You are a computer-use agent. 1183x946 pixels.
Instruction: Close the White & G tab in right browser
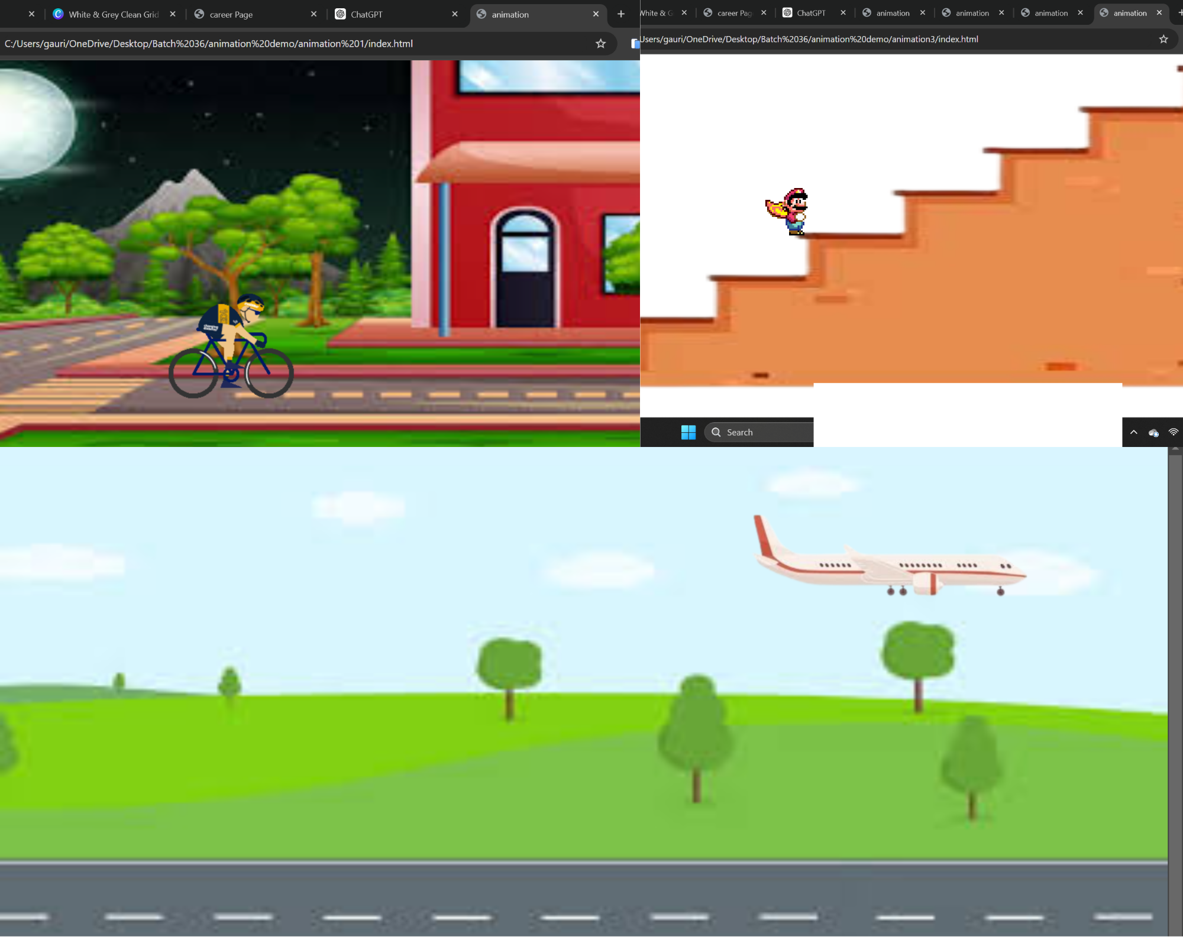click(684, 12)
